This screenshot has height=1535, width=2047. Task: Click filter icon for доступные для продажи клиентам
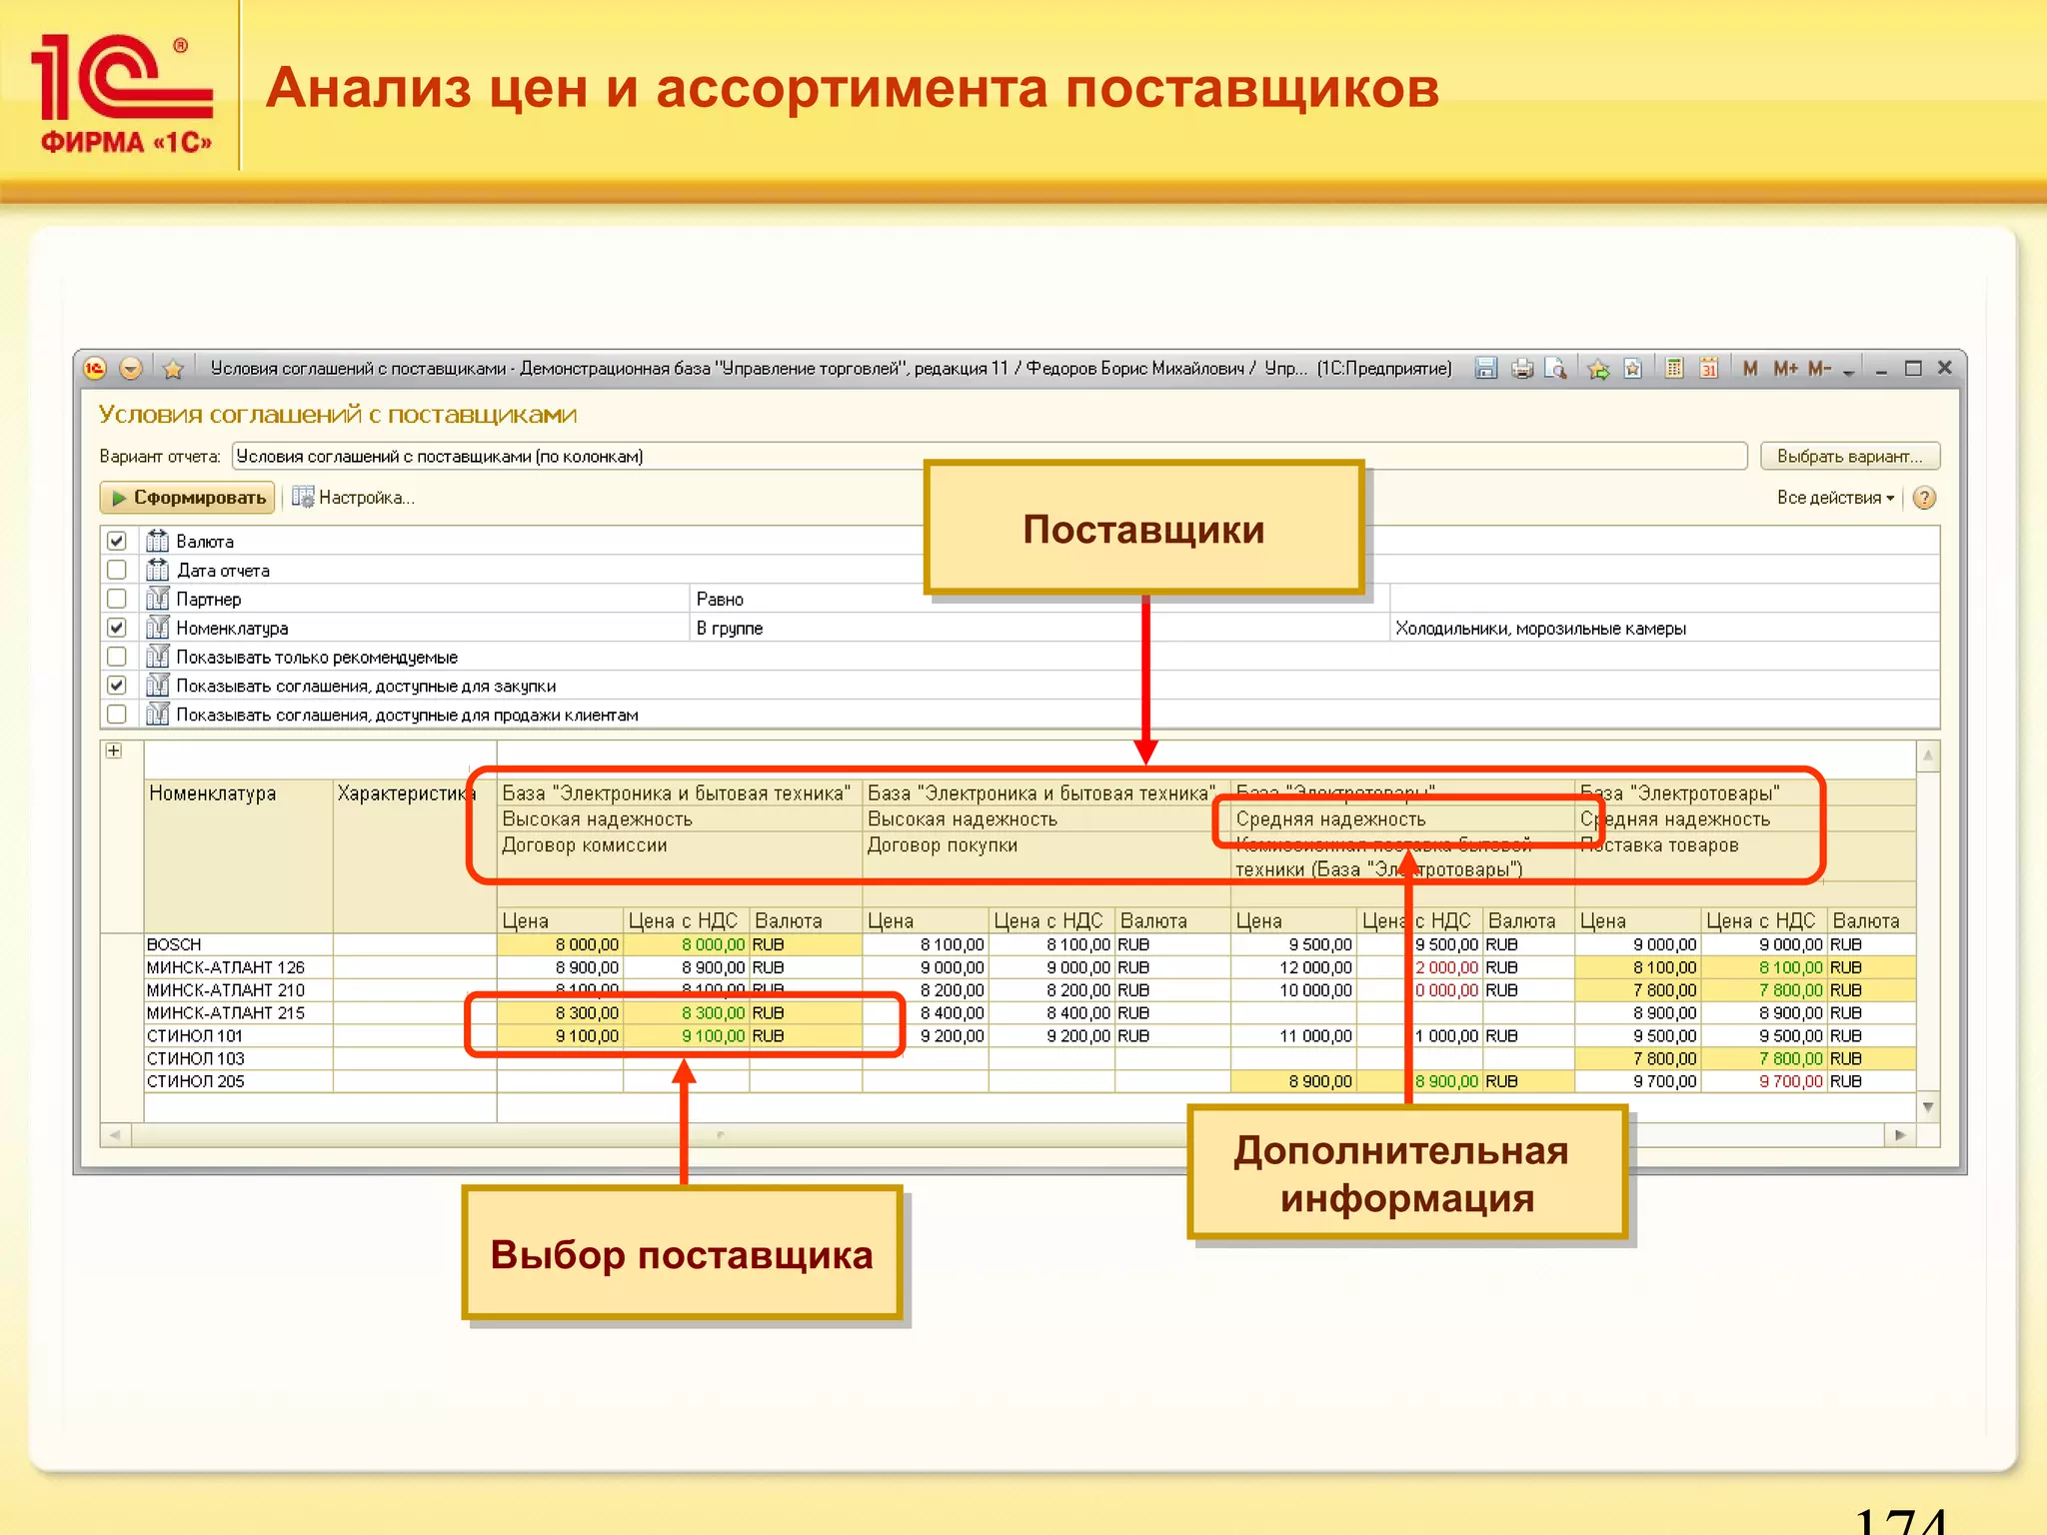(158, 715)
